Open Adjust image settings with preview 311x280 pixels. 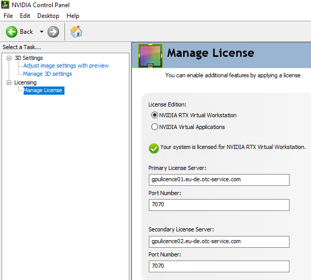point(66,66)
